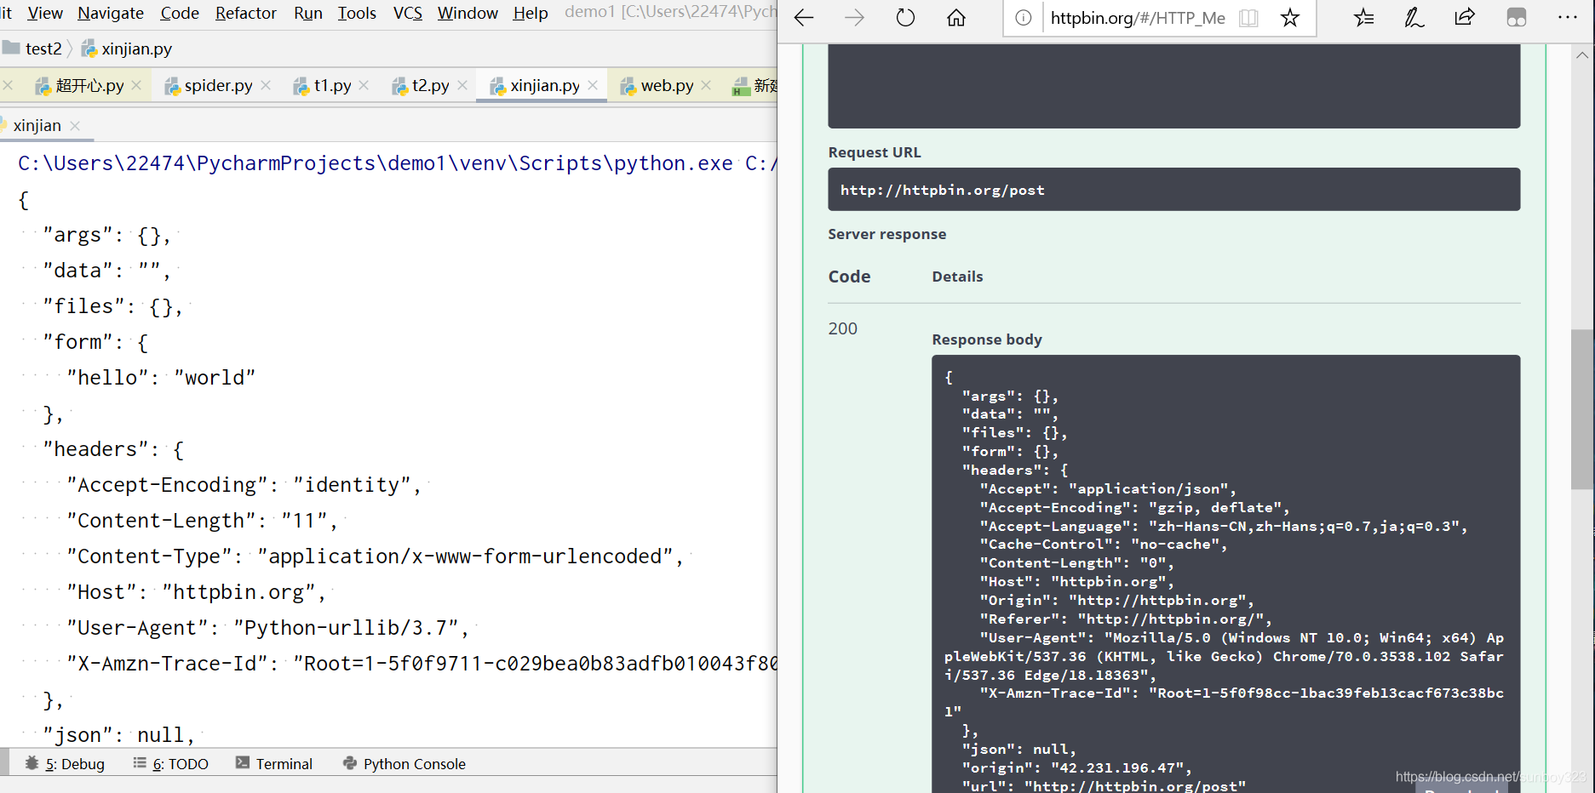Open the Code menu

(x=180, y=13)
